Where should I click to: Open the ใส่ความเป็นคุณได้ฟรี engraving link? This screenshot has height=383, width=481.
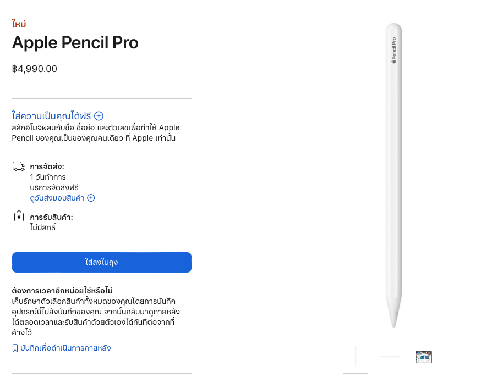click(x=52, y=116)
